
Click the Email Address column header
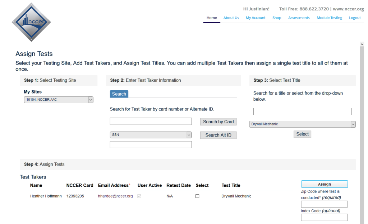(x=114, y=185)
